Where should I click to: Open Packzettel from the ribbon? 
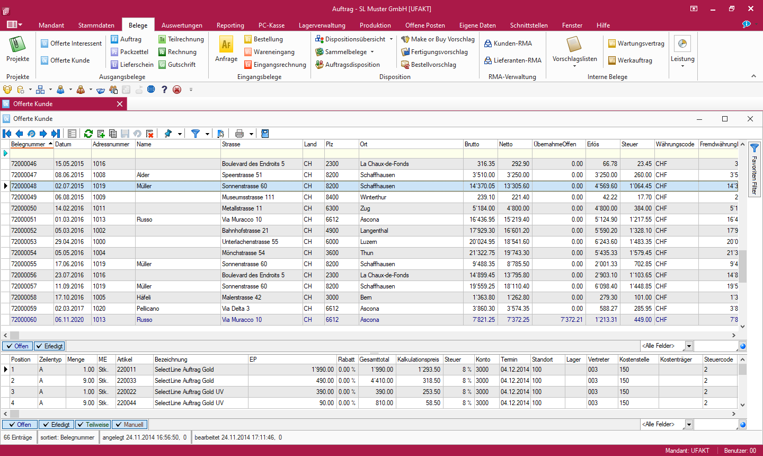point(129,52)
